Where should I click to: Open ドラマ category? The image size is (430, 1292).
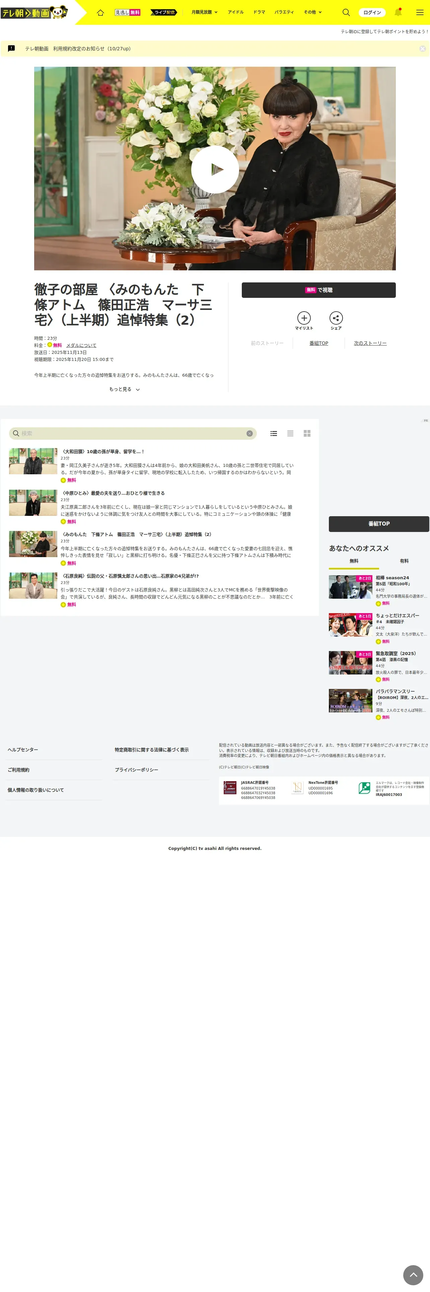[259, 12]
